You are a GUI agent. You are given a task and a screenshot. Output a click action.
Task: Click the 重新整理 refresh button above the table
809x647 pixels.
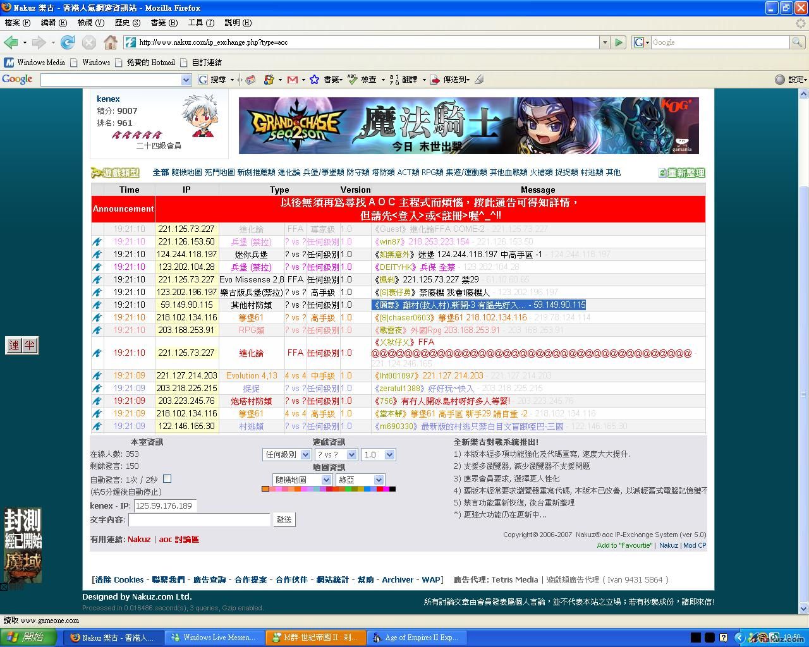coord(682,173)
